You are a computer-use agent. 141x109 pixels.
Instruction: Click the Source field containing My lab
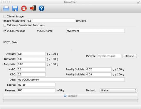(36, 85)
